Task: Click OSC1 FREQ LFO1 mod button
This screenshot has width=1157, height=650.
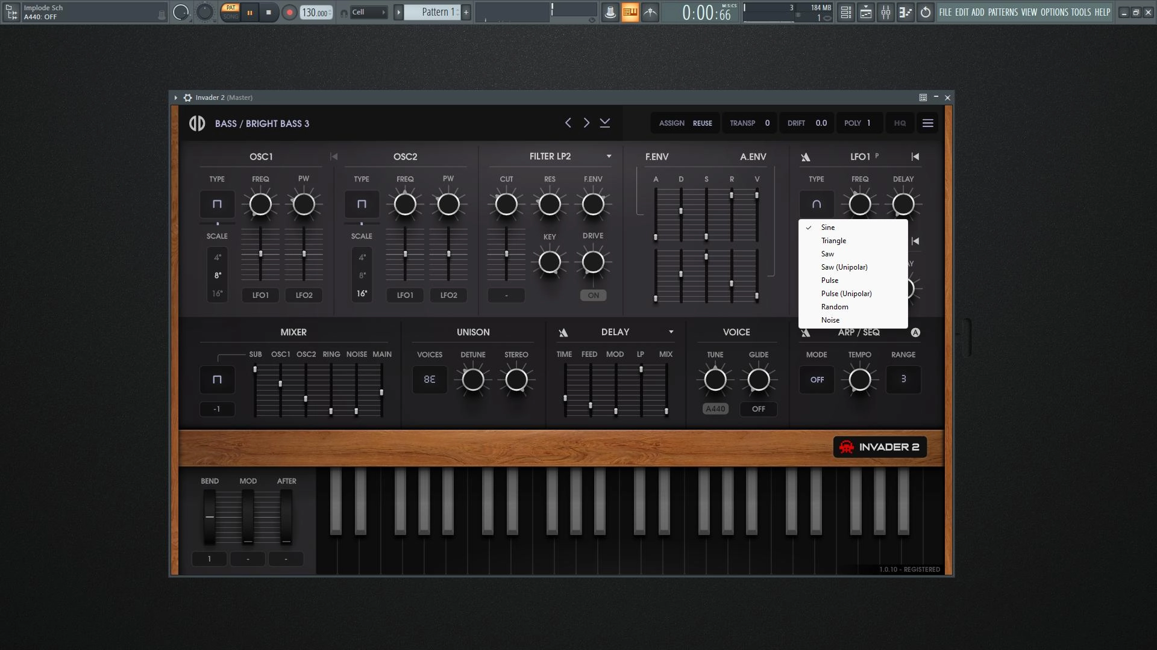Action: [260, 296]
